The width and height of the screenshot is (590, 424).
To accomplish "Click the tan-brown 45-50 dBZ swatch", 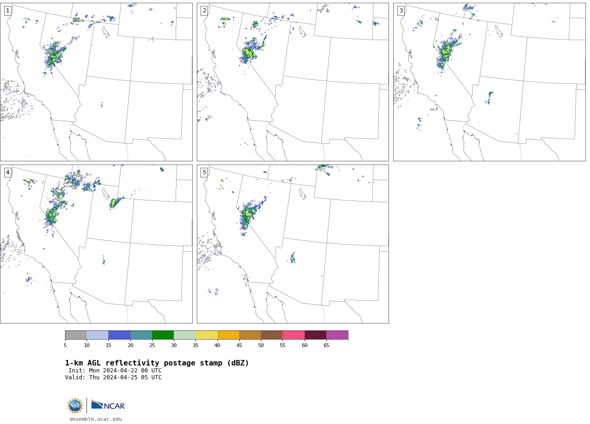I will click(250, 335).
